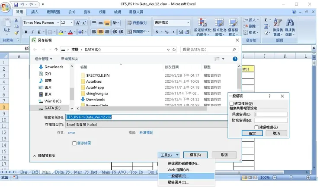Open the 組合管理 organize dropdown

44,59
